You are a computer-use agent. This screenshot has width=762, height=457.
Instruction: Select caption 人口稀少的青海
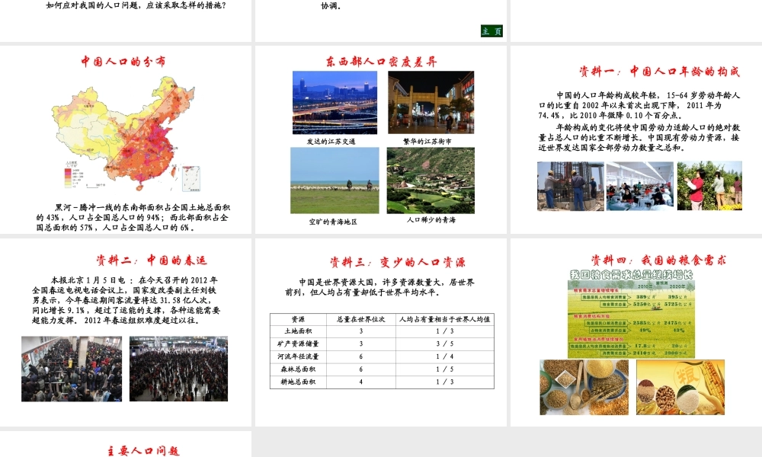pos(431,220)
